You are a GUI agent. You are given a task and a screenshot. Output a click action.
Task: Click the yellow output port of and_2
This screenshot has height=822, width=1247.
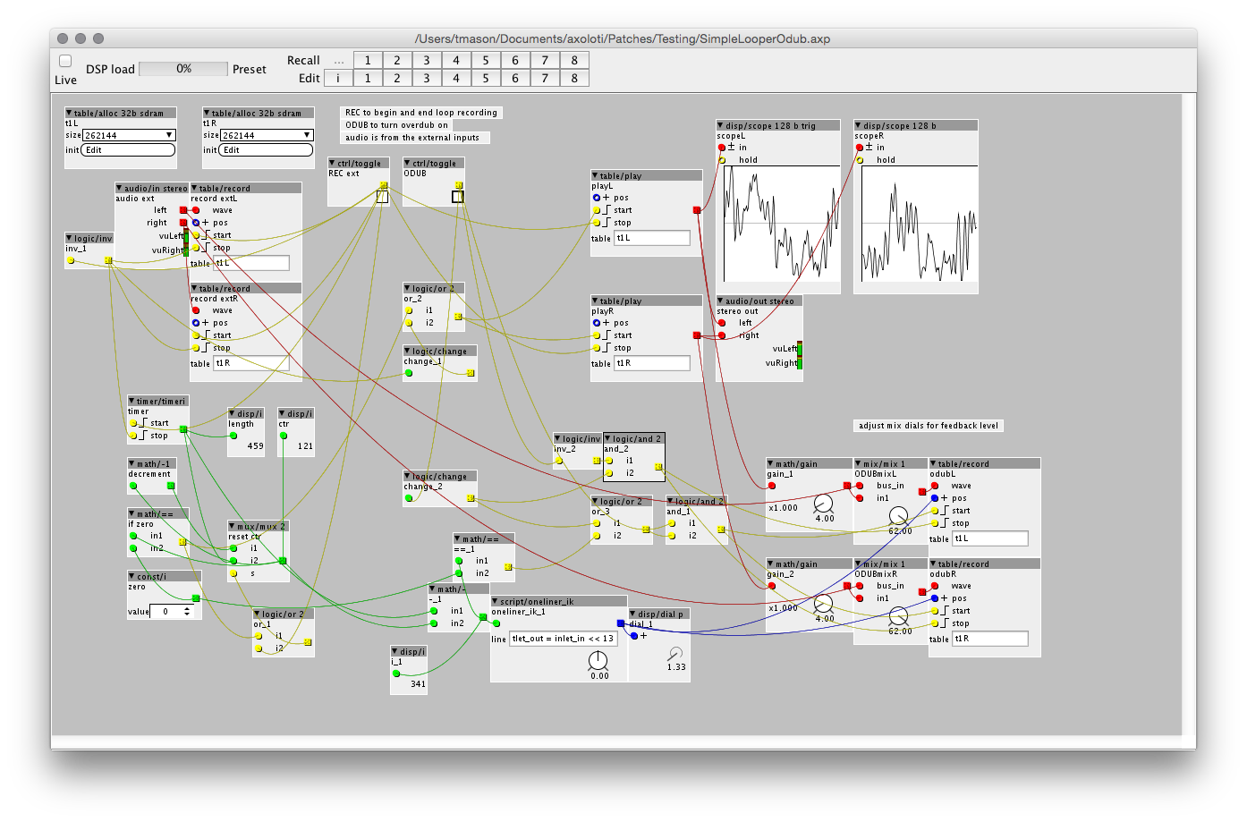[x=658, y=467]
